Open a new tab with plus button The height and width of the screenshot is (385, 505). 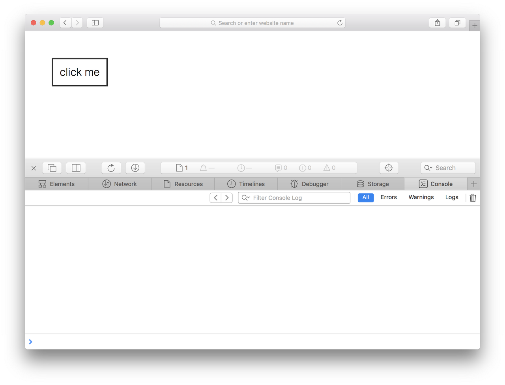tap(475, 26)
